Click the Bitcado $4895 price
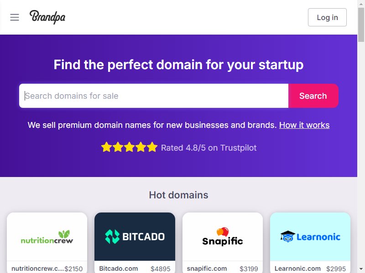This screenshot has width=365, height=273. tap(161, 269)
